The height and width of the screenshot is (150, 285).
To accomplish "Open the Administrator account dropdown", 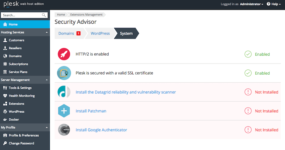I will point(251,4).
